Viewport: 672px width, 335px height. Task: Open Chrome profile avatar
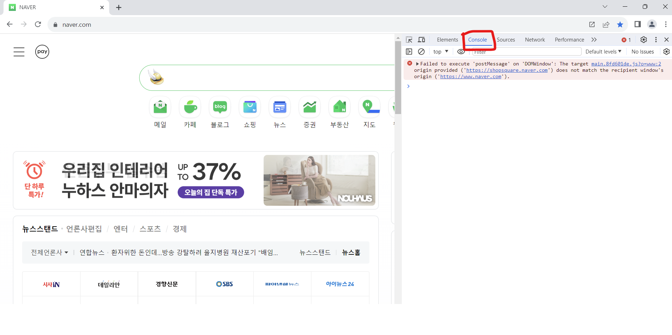[652, 24]
